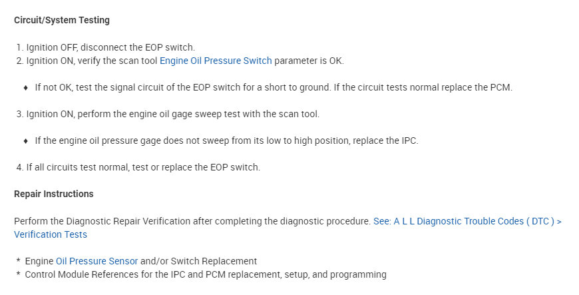Click the Circuit/System Testing heading
The width and height of the screenshot is (579, 295).
(x=62, y=20)
